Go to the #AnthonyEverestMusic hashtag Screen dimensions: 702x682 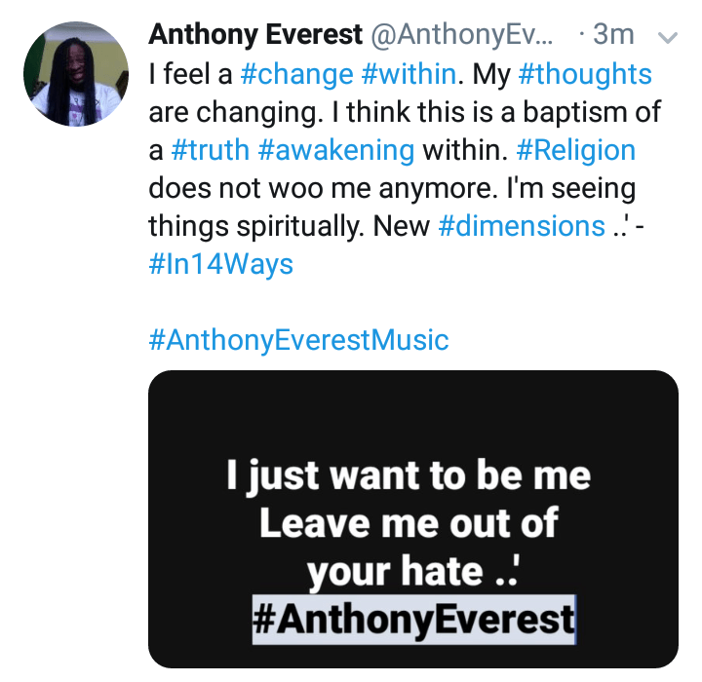[x=298, y=340]
